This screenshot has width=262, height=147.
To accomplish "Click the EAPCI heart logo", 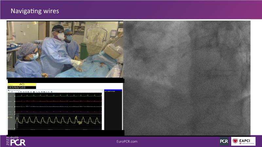I will pyautogui.click(x=243, y=141).
